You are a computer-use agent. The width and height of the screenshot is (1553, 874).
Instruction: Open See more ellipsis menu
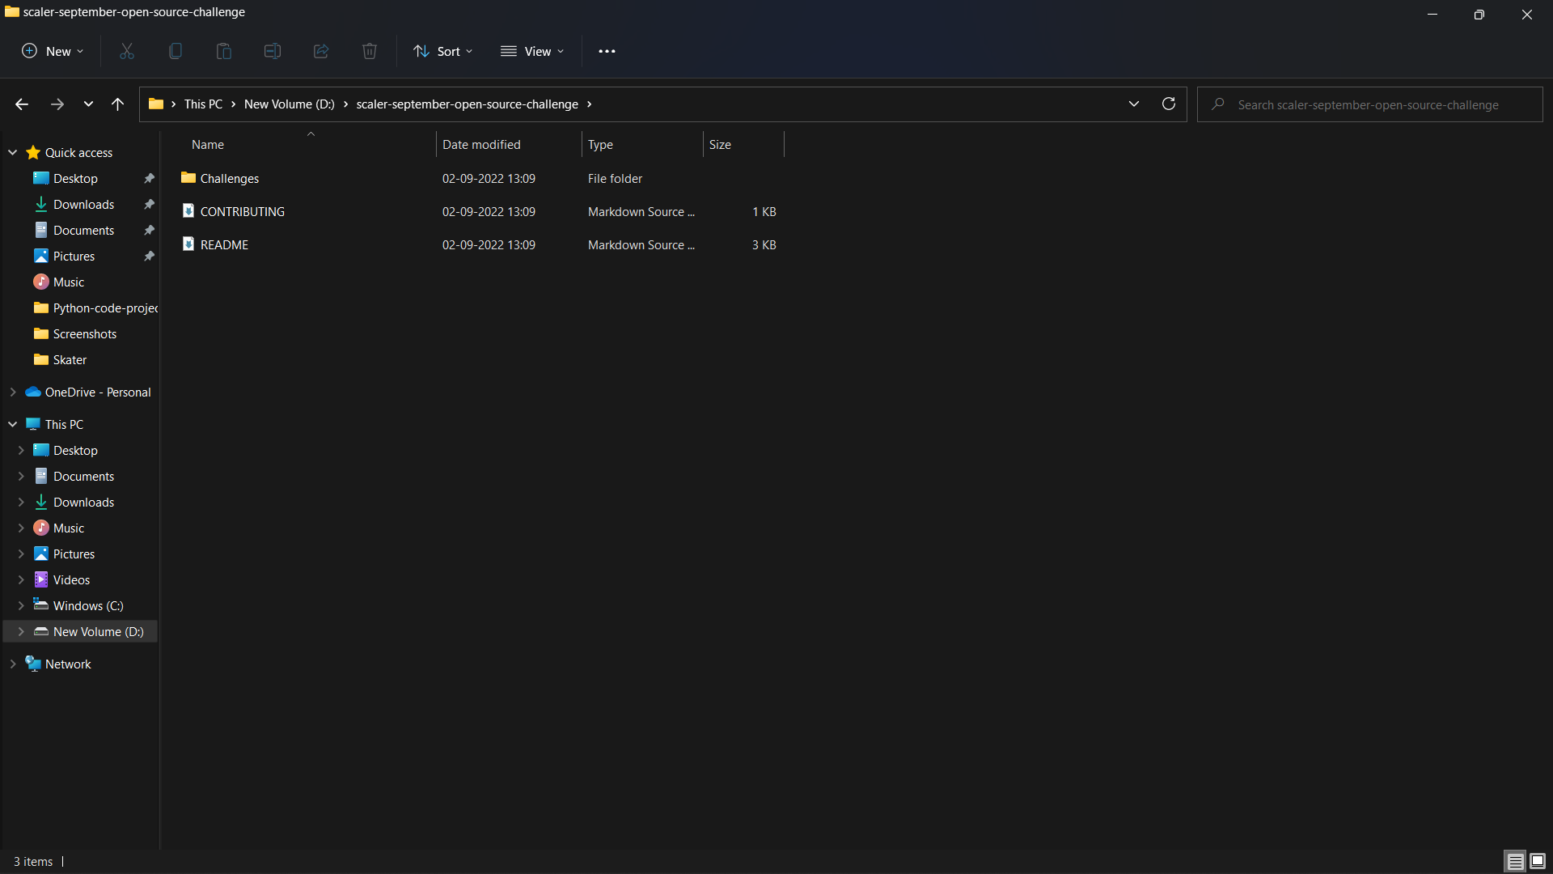click(607, 51)
